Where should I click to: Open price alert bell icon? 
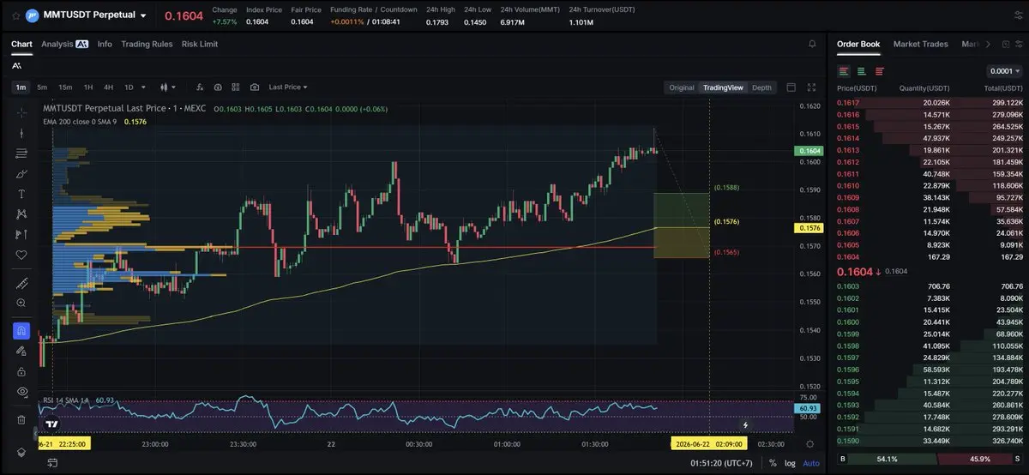tap(812, 44)
